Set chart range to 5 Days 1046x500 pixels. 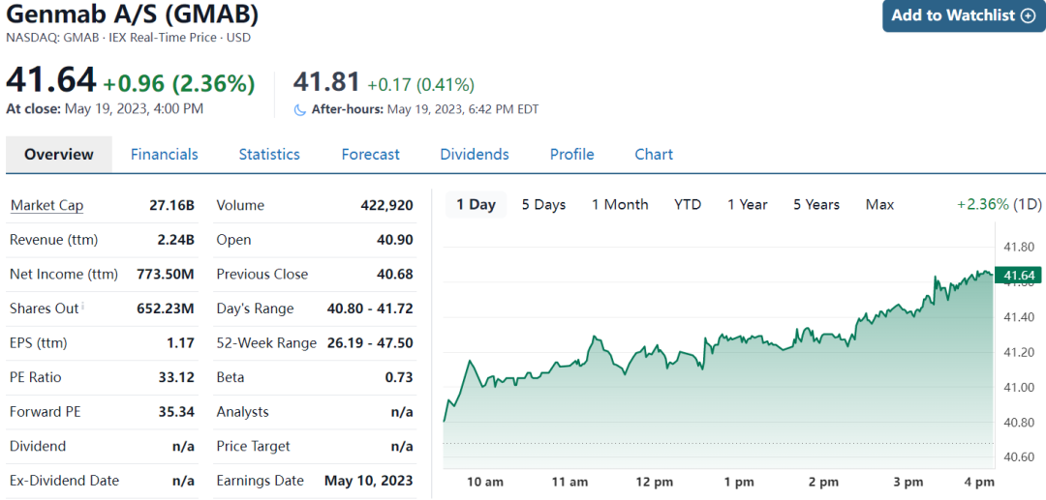[x=543, y=205]
